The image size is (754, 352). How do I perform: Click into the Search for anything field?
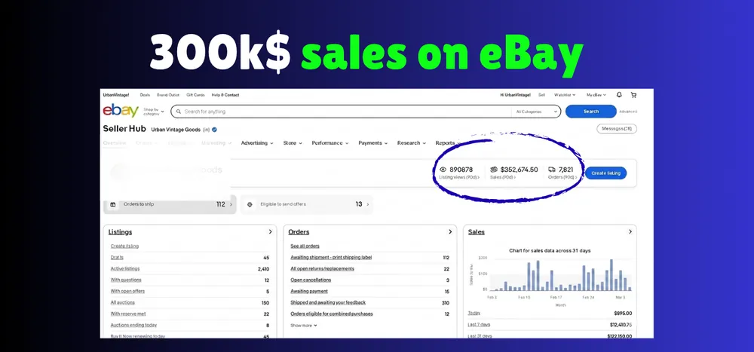tap(366, 112)
